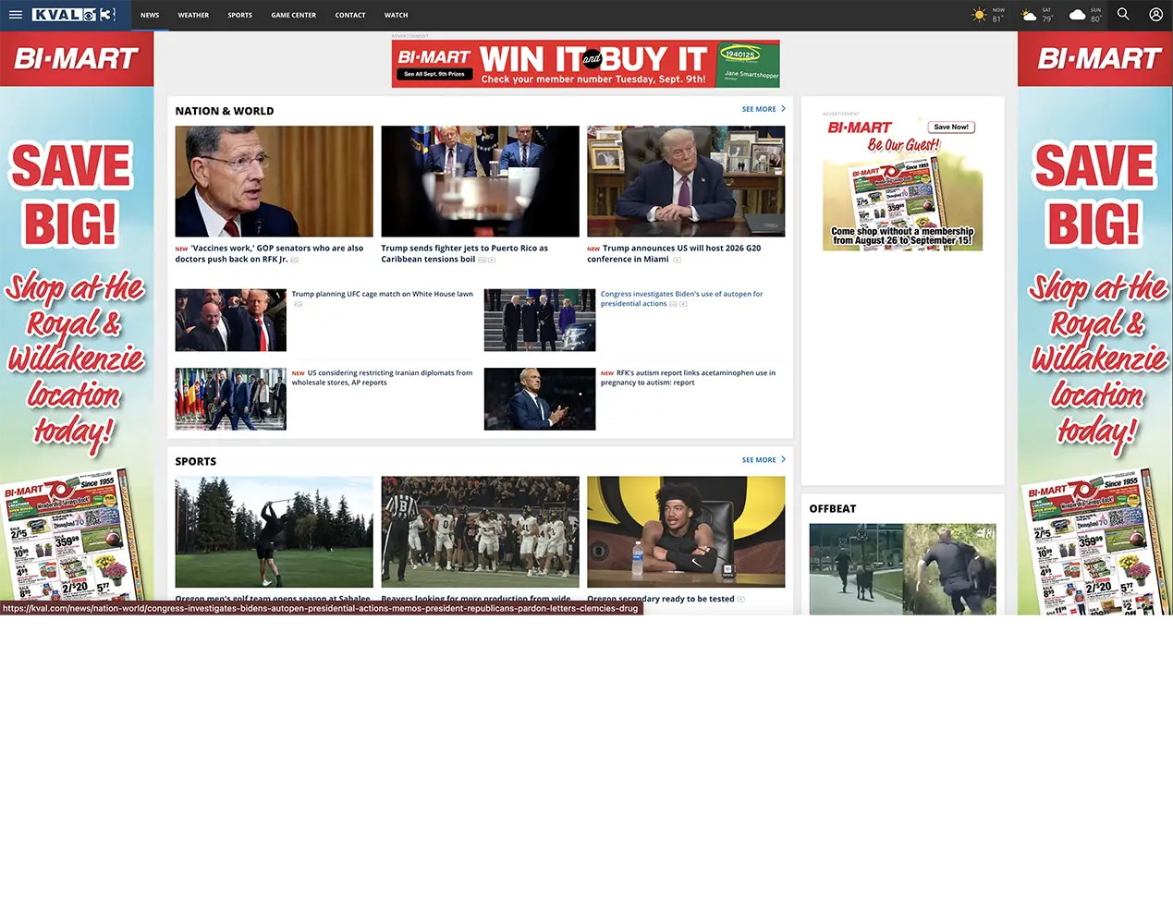Click video icon after 'secondary ready to be tested'

click(740, 600)
